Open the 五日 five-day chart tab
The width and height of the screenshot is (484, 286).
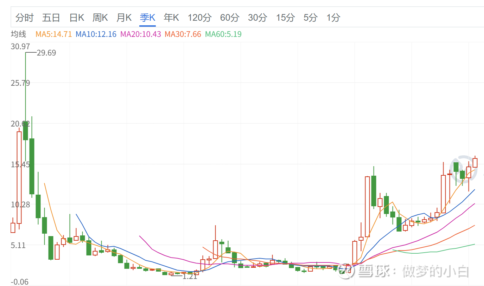tap(51, 17)
